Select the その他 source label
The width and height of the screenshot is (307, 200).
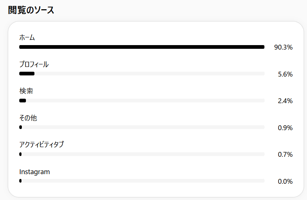pos(28,118)
